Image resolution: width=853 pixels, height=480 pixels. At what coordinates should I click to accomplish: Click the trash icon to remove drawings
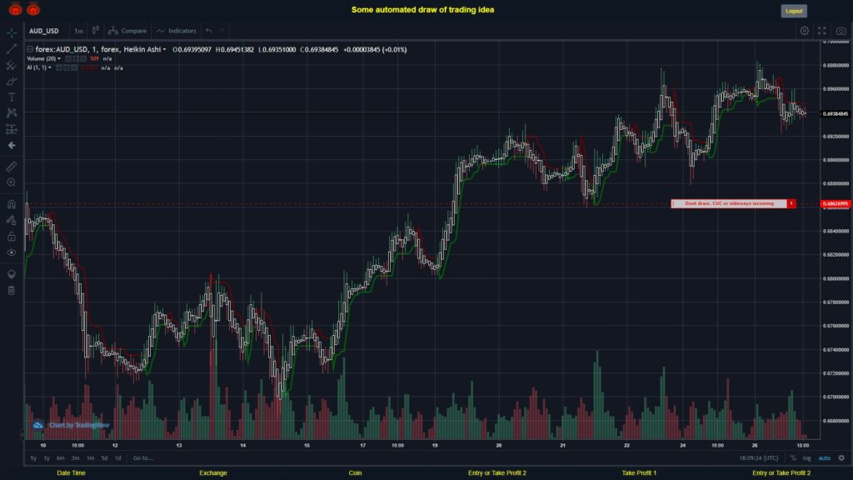[12, 290]
